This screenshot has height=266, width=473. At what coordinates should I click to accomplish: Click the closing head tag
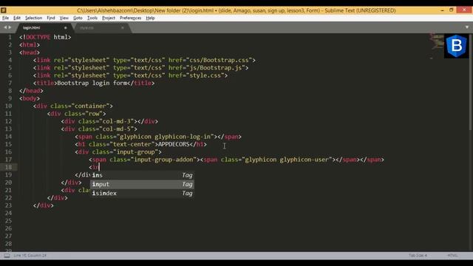[x=31, y=91]
